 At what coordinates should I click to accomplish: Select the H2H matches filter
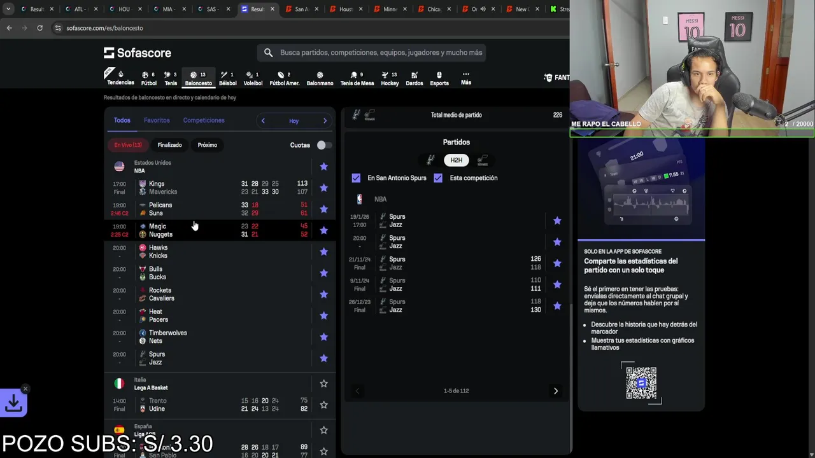[x=457, y=160]
